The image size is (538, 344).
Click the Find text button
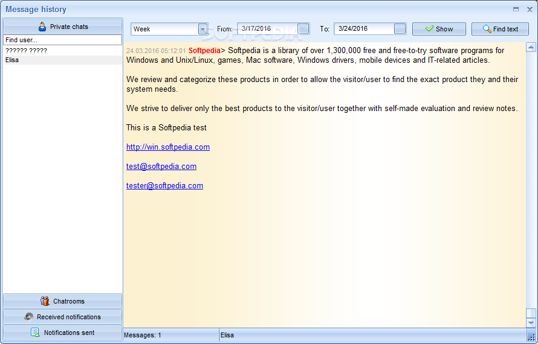click(500, 29)
